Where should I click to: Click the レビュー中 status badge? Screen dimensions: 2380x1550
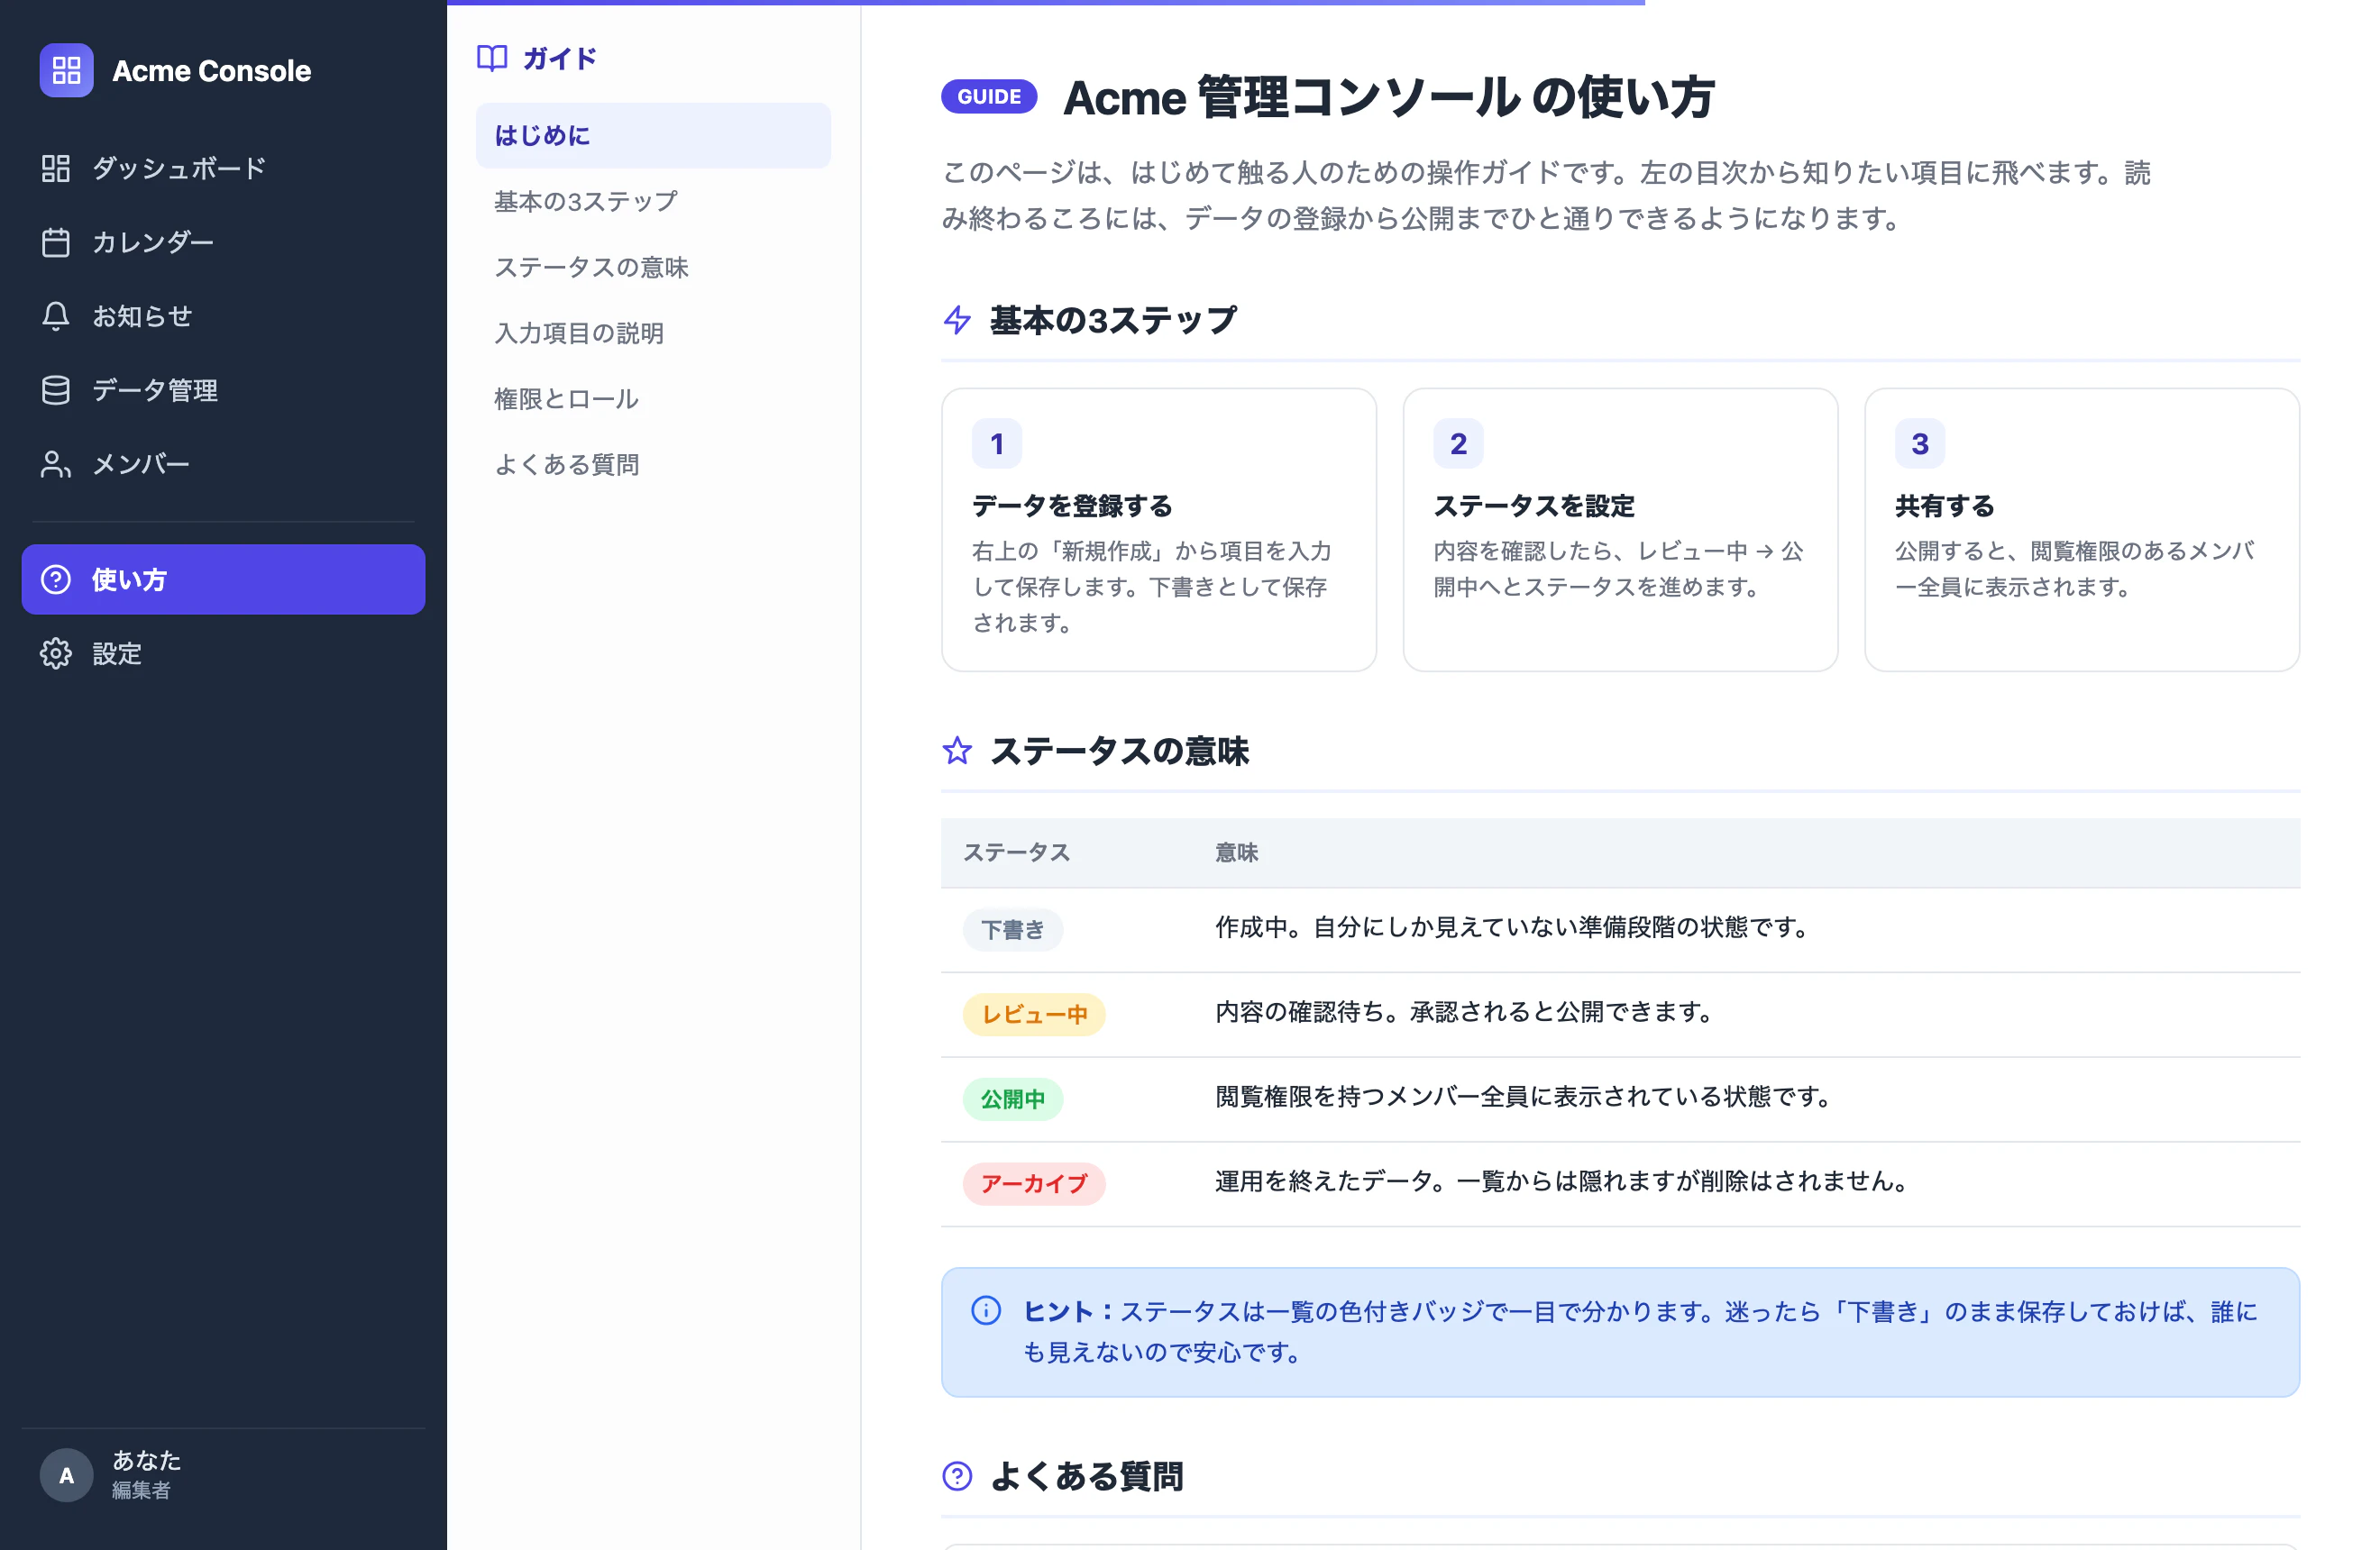(1034, 1015)
